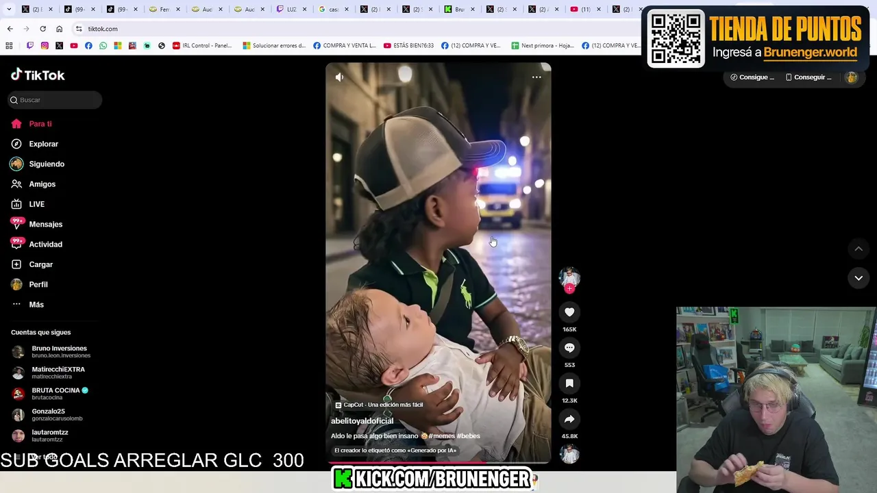Bookmark the video to favorites
Viewport: 877px width, 493px height.
(569, 383)
